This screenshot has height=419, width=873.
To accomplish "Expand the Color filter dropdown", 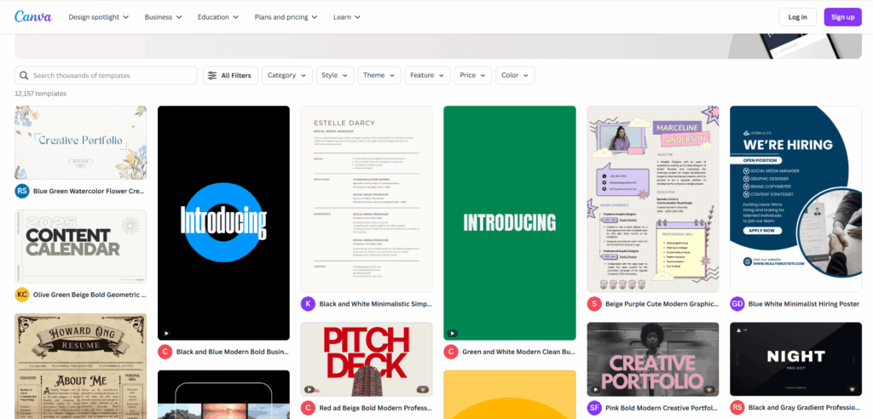I will pyautogui.click(x=516, y=76).
